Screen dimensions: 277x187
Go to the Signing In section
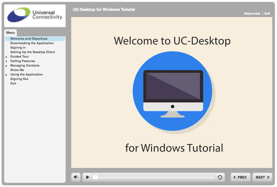click(x=18, y=48)
